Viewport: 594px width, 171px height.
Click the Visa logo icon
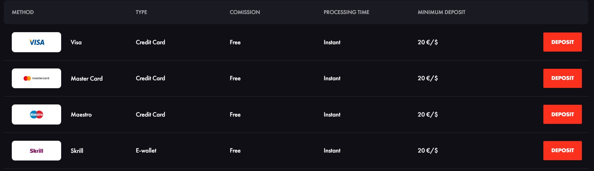37,42
